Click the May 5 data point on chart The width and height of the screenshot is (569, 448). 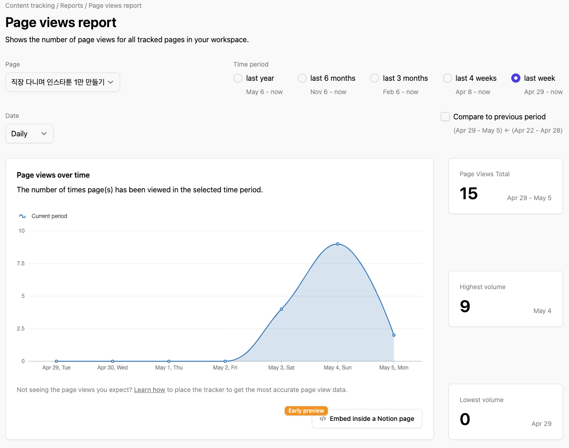(x=394, y=335)
